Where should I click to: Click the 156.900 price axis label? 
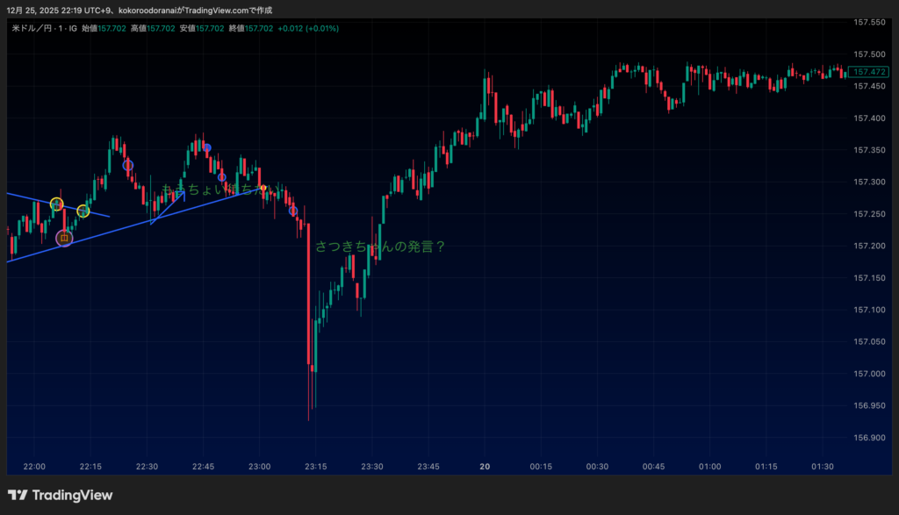(868, 438)
